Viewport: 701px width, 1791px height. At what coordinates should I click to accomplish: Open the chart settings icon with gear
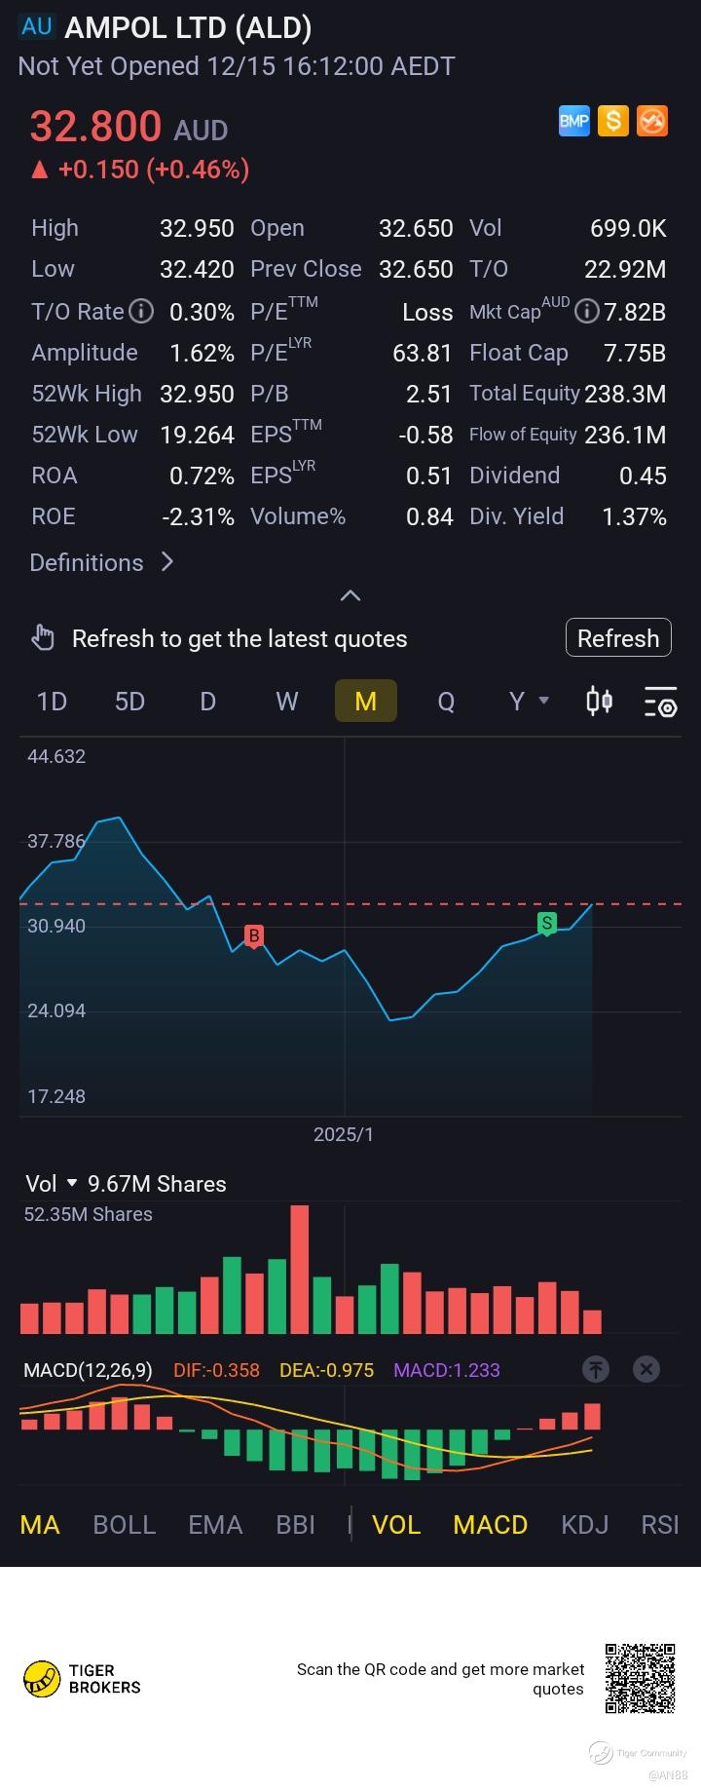660,703
